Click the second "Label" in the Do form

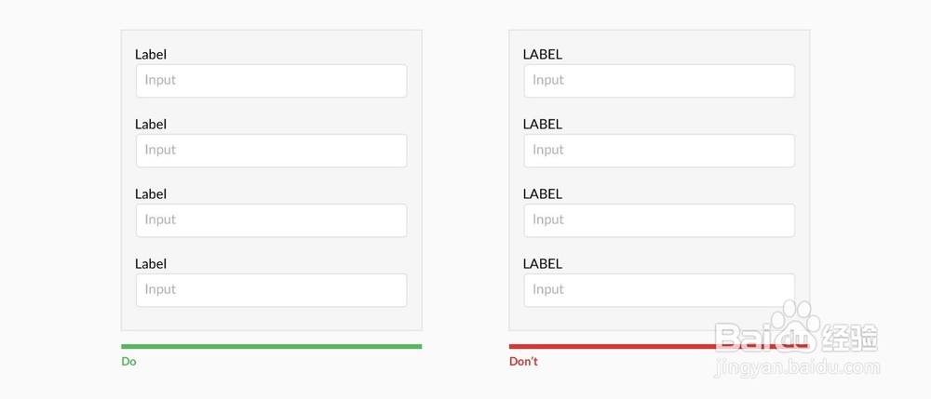(151, 125)
